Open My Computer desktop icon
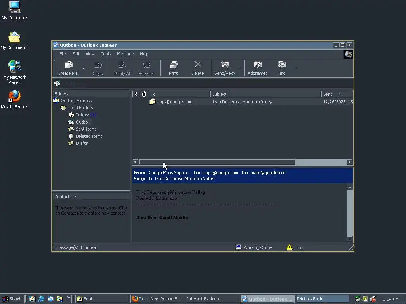The width and height of the screenshot is (406, 304). pyautogui.click(x=14, y=10)
